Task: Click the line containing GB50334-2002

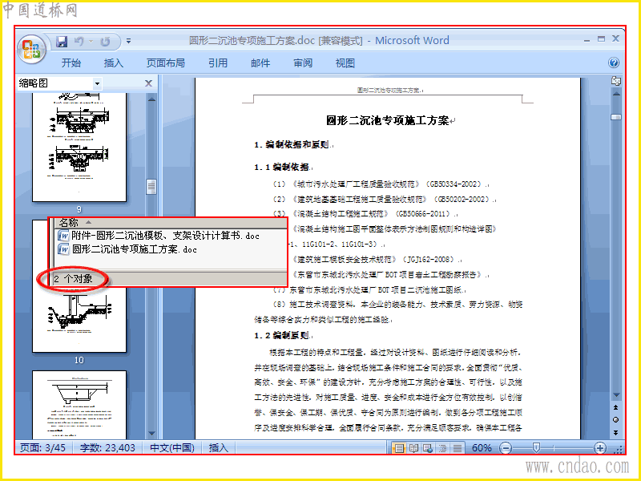Action: pos(380,184)
